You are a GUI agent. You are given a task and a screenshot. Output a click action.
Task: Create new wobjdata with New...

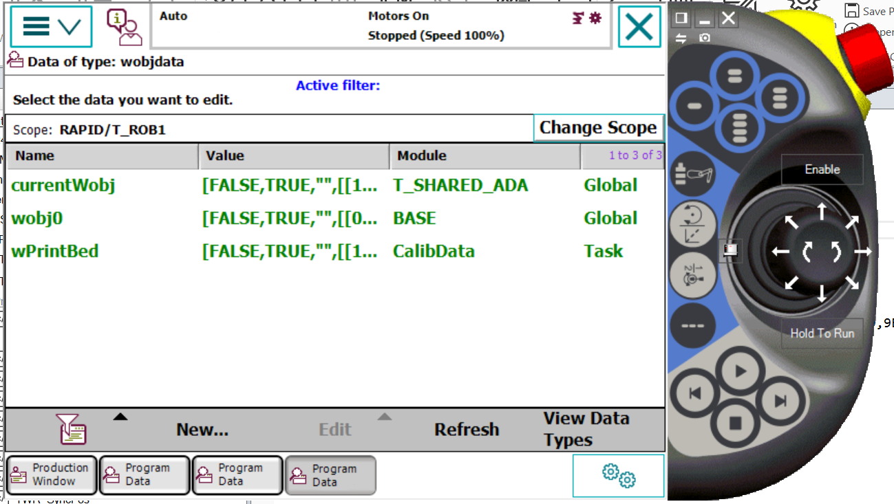(x=202, y=430)
